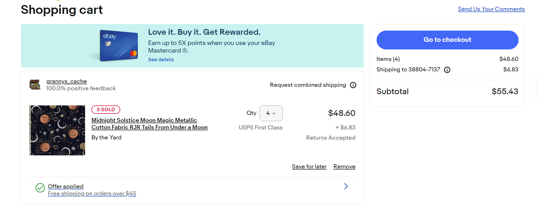This screenshot has height=209, width=538.
Task: Click the Go to checkout button
Action: click(447, 40)
